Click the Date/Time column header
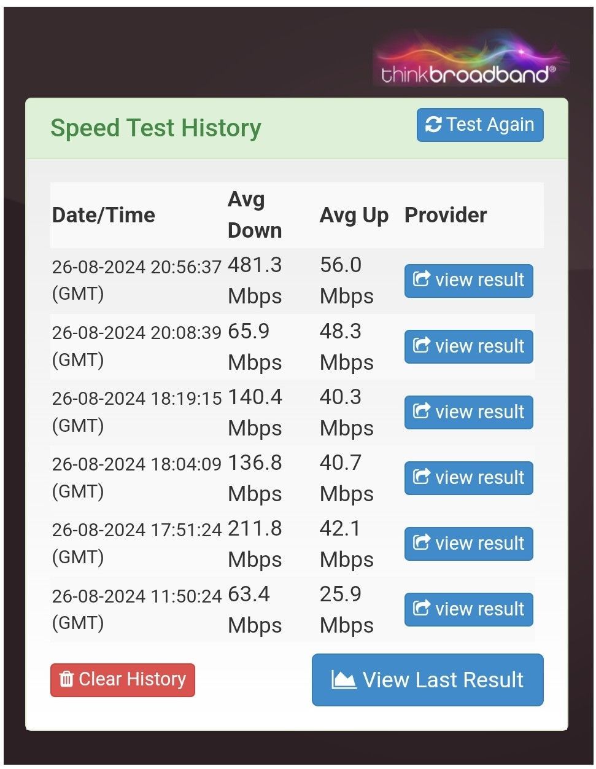 (104, 215)
